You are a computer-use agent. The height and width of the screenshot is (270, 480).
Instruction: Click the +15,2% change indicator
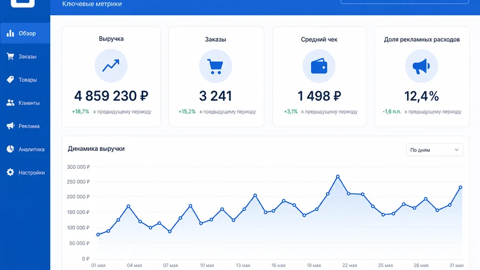point(186,112)
